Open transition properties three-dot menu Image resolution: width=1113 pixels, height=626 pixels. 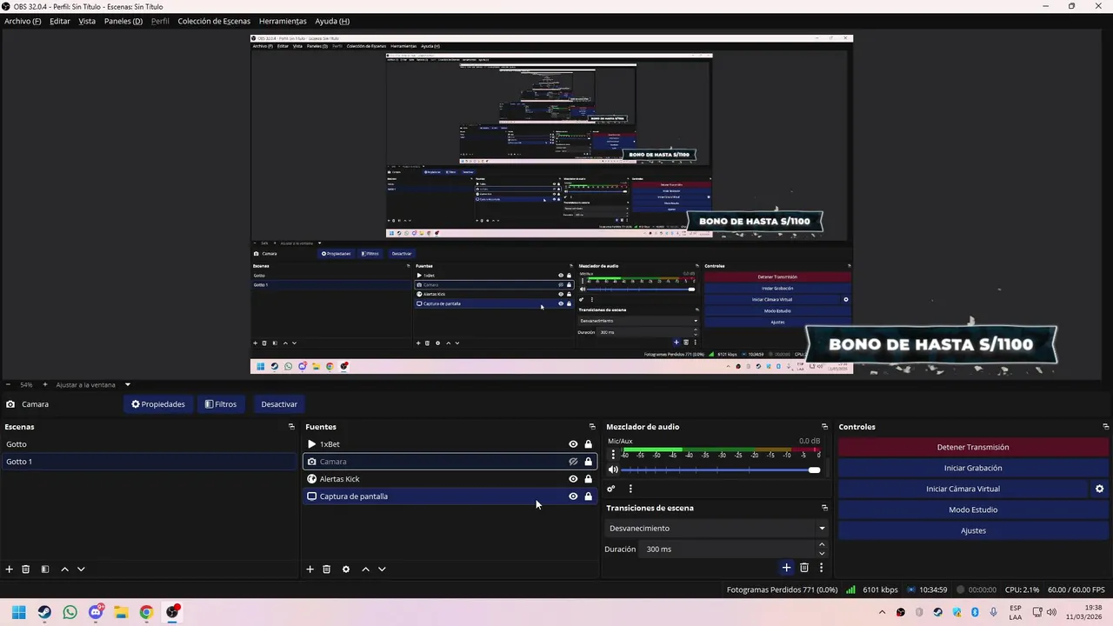point(821,568)
